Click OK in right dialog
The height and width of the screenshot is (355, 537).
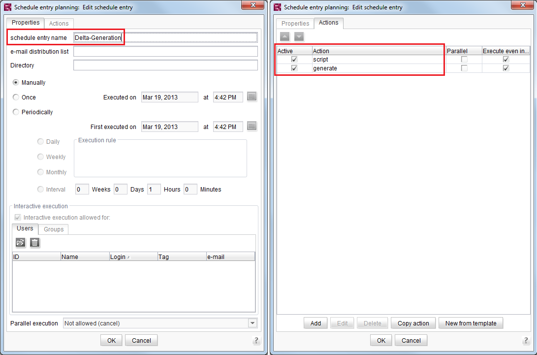click(x=381, y=340)
